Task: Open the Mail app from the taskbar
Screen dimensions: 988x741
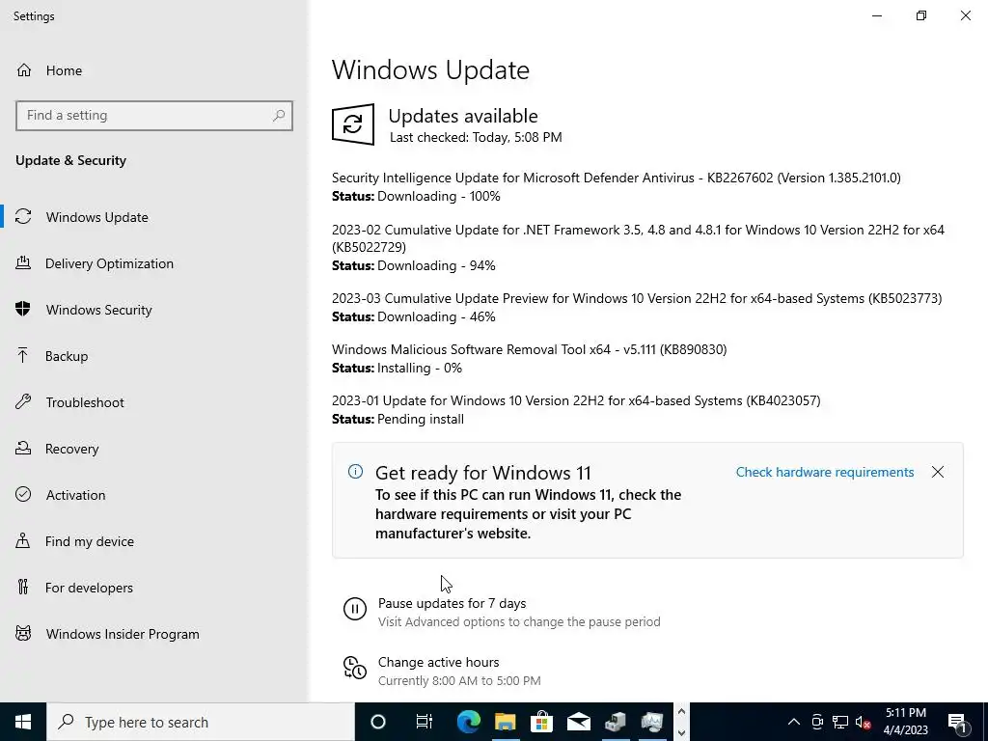Action: coord(579,722)
